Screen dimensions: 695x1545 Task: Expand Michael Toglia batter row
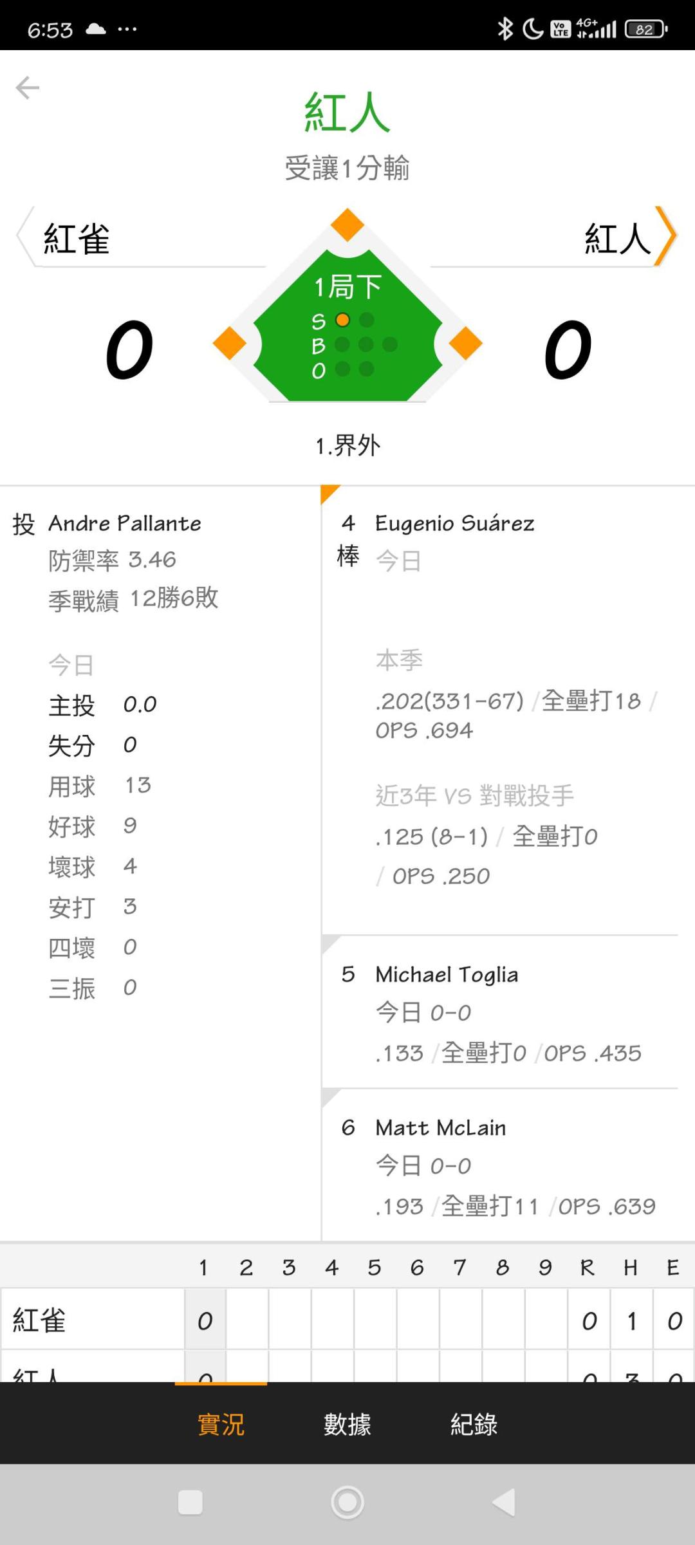tap(500, 1013)
